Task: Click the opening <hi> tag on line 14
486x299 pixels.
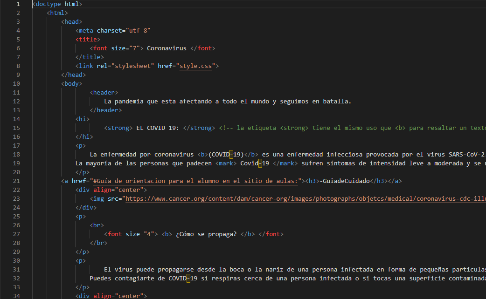Action: click(x=83, y=119)
